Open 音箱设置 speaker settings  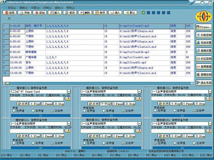(204, 51)
